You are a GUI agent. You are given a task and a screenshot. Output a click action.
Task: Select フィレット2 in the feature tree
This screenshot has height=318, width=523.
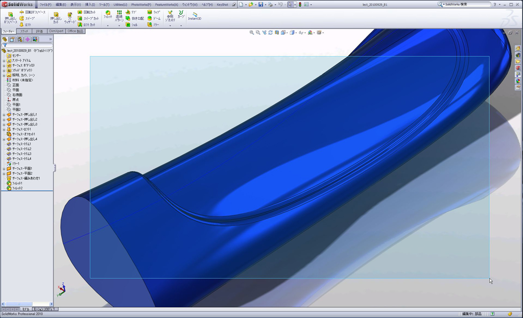(x=17, y=188)
